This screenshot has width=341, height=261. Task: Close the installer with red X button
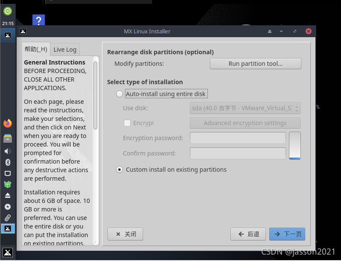(309, 31)
